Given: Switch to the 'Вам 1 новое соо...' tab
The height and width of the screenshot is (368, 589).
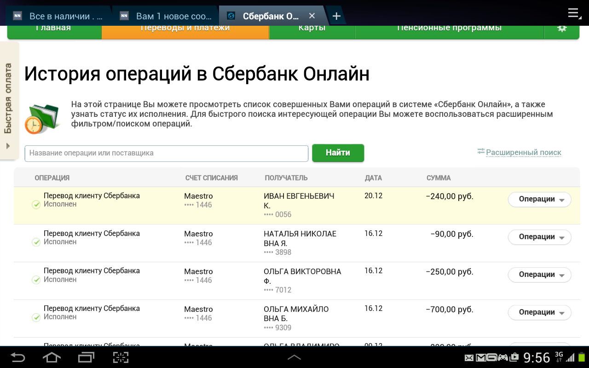Looking at the screenshot, I should click(x=165, y=16).
